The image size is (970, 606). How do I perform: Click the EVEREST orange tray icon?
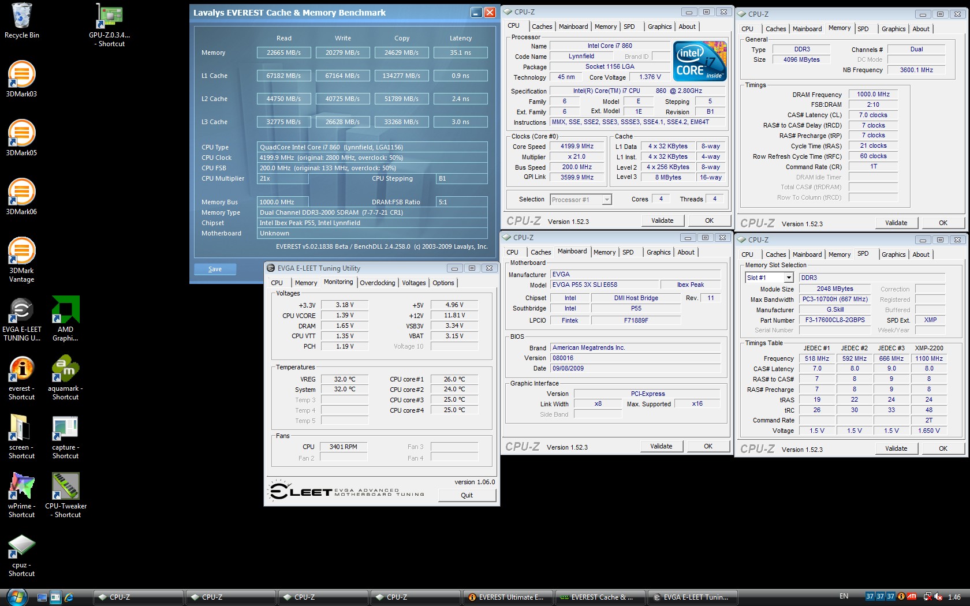901,597
